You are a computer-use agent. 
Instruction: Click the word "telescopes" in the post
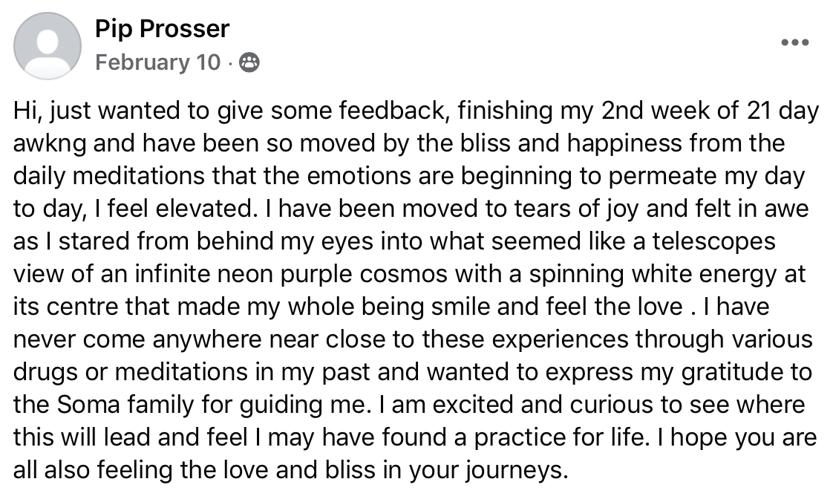click(x=713, y=242)
